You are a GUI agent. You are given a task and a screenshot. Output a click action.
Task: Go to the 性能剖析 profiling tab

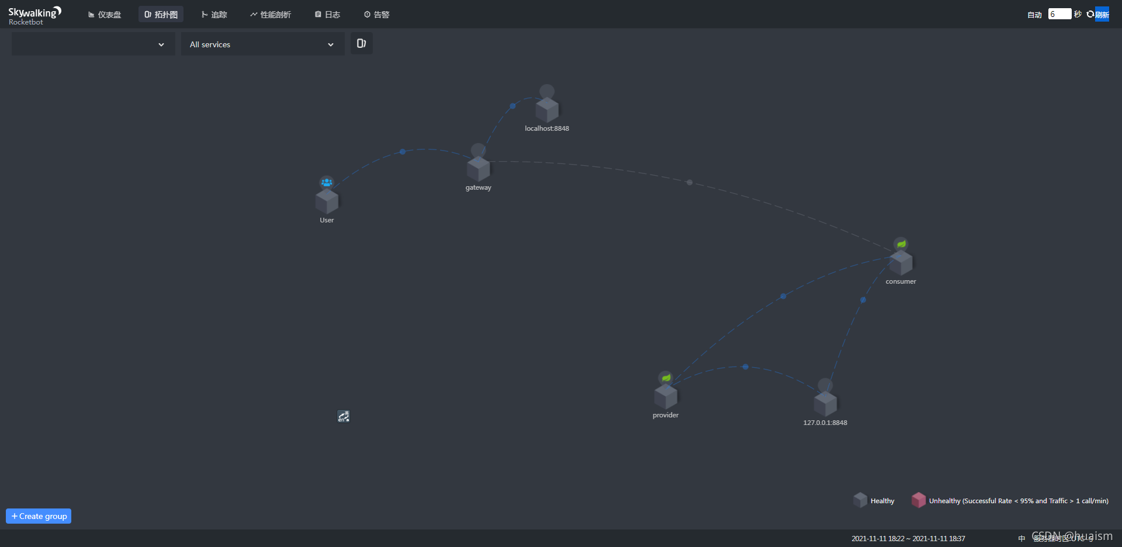[271, 15]
